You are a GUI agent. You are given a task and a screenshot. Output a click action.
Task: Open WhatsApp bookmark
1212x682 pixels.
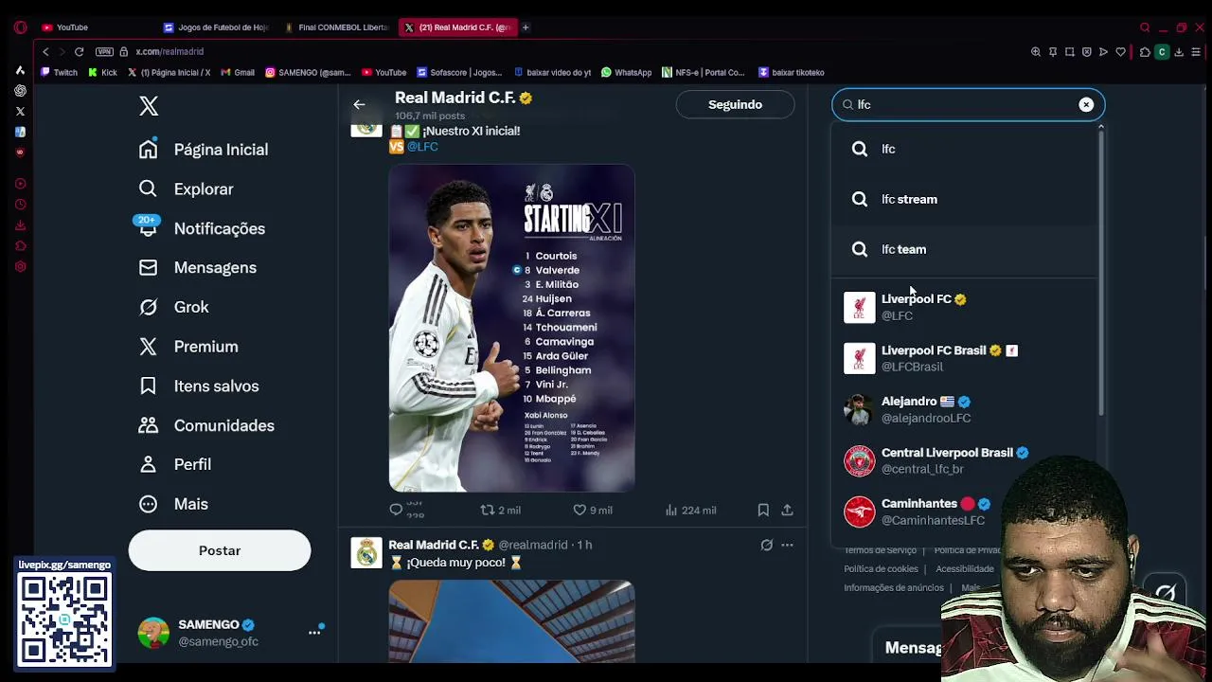pos(627,72)
